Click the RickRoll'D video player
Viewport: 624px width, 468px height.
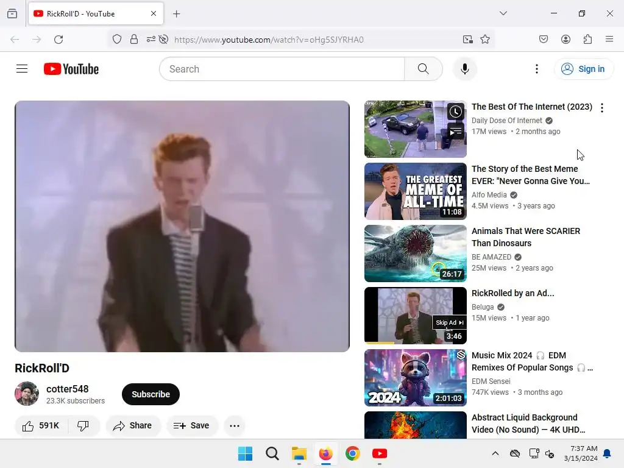(182, 226)
